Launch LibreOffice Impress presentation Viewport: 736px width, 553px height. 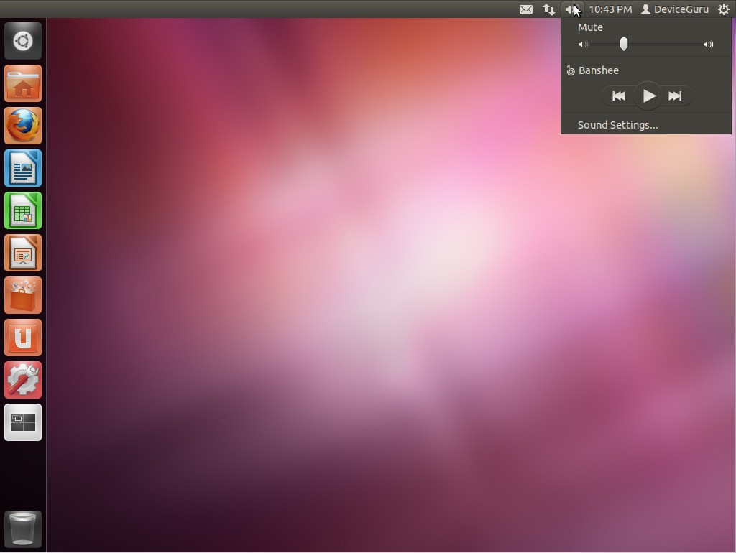[23, 253]
